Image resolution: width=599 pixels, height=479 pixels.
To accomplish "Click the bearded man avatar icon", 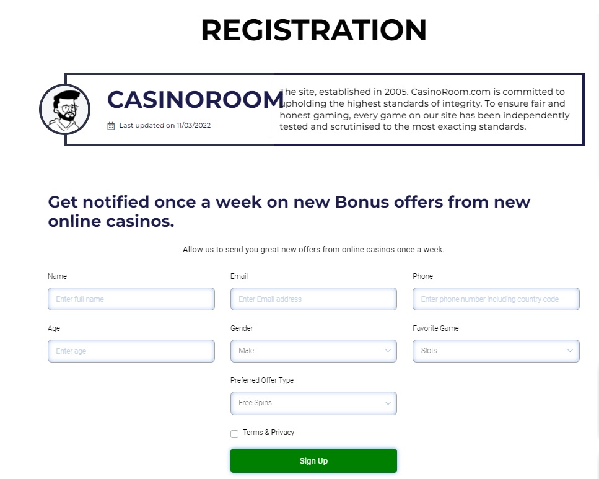I will point(64,110).
